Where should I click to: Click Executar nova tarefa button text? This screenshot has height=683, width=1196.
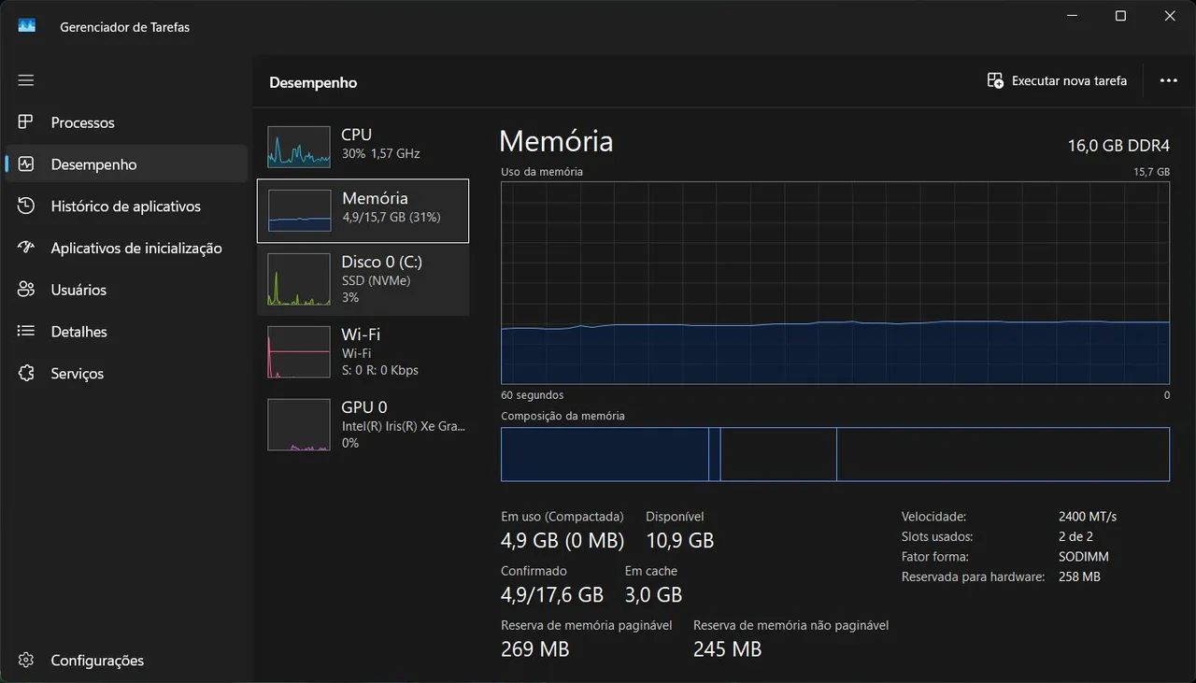[1069, 80]
